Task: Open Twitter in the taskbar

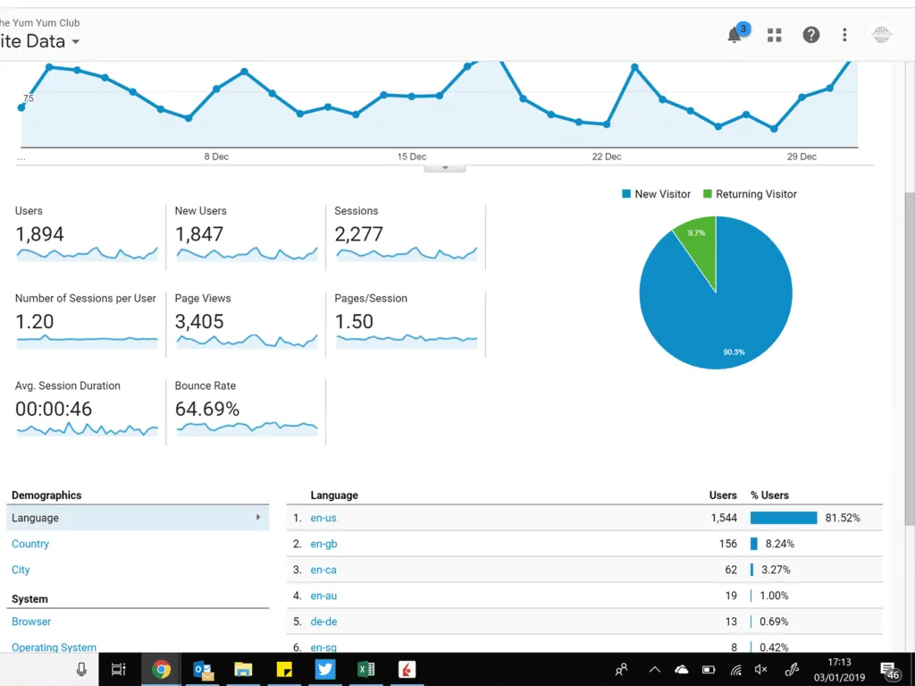Action: (x=325, y=670)
